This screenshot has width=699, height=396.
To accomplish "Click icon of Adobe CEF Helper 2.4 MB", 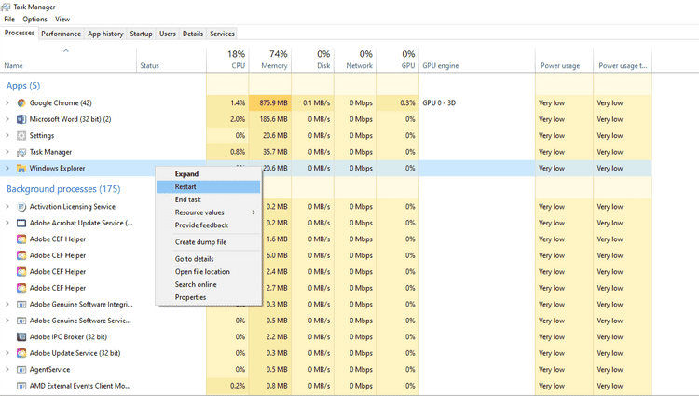I will [21, 272].
